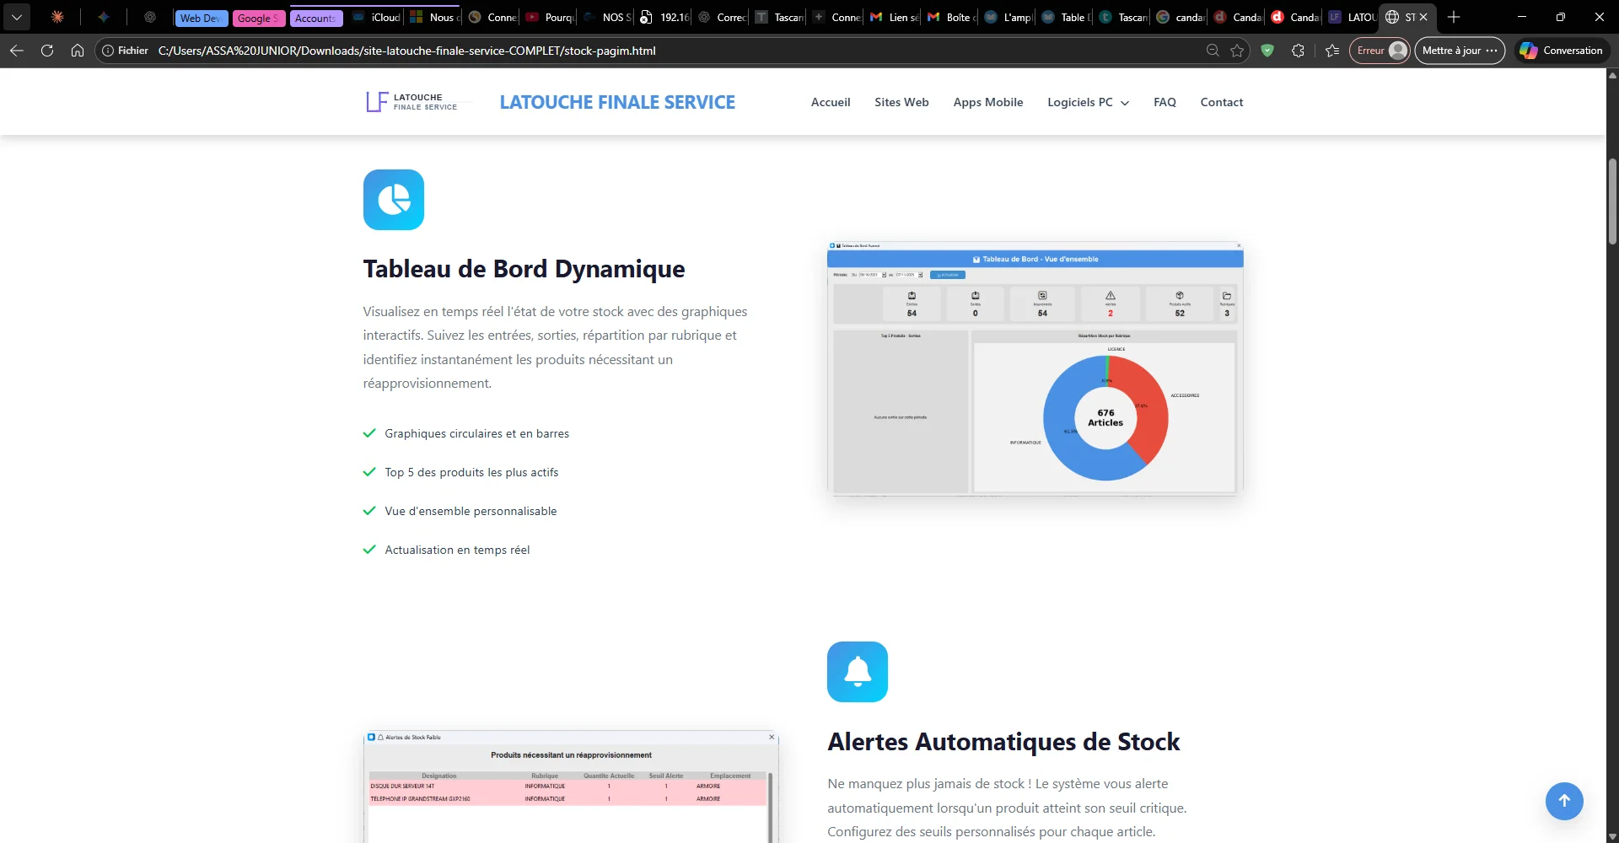Click the green shield tracking protection icon
The width and height of the screenshot is (1619, 843).
tap(1268, 51)
